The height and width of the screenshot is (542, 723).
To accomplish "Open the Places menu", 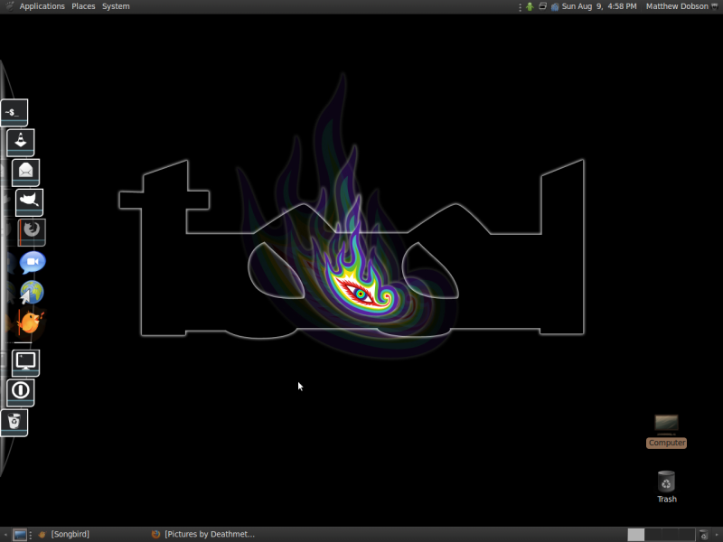I will [x=83, y=6].
